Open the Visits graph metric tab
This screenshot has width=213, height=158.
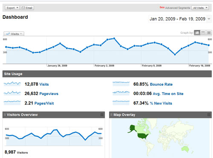[14, 34]
